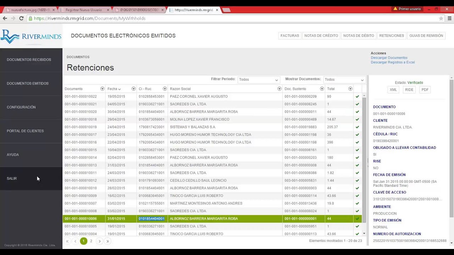Screen dimensions: 454x255
Task: Click the Descargar Registros a Excel link
Action: tap(393, 62)
